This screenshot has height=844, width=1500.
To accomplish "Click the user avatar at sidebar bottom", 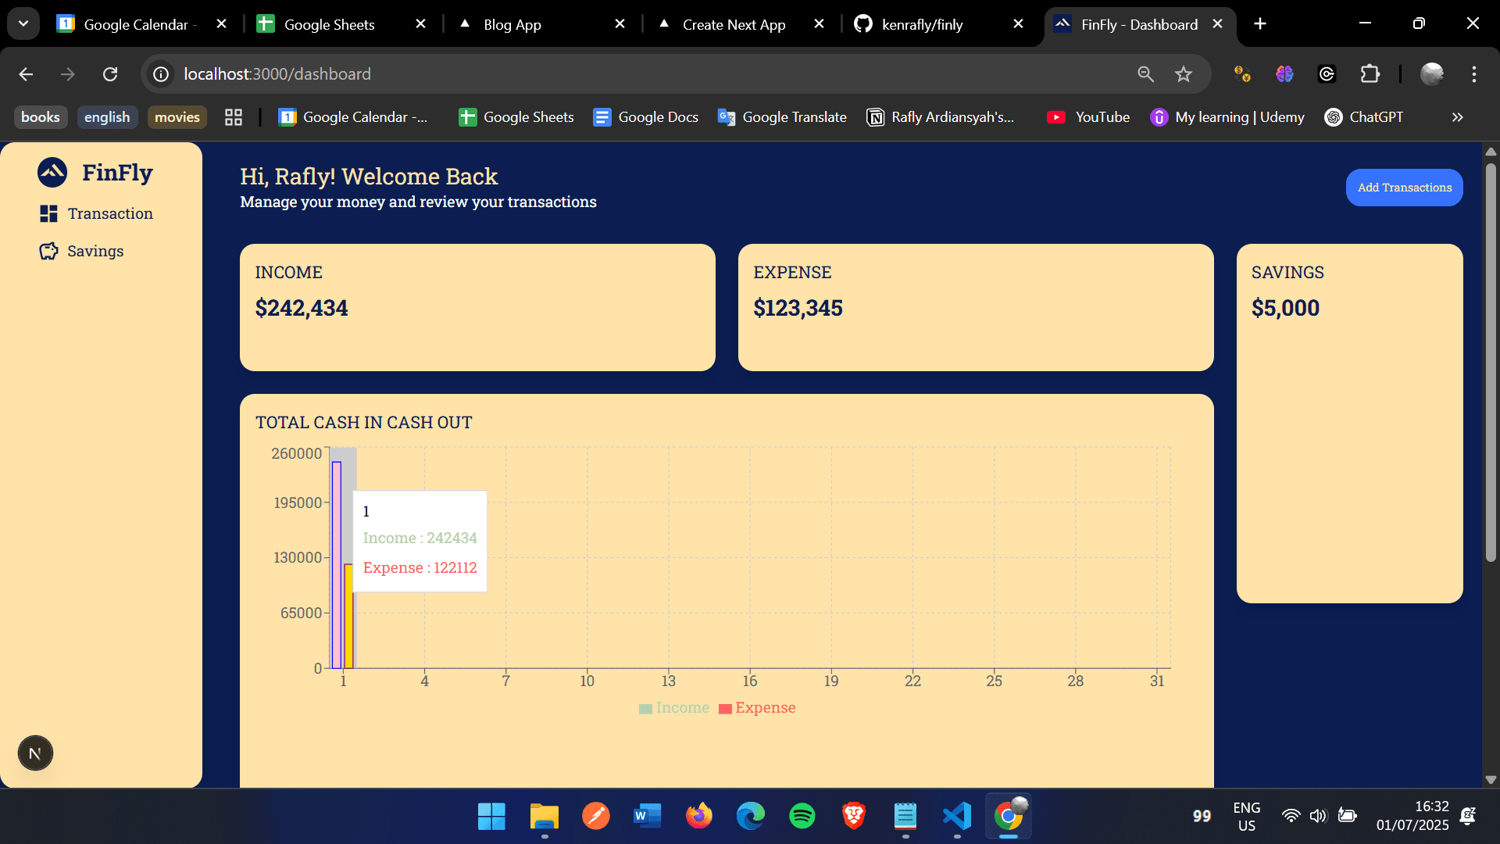I will point(34,753).
